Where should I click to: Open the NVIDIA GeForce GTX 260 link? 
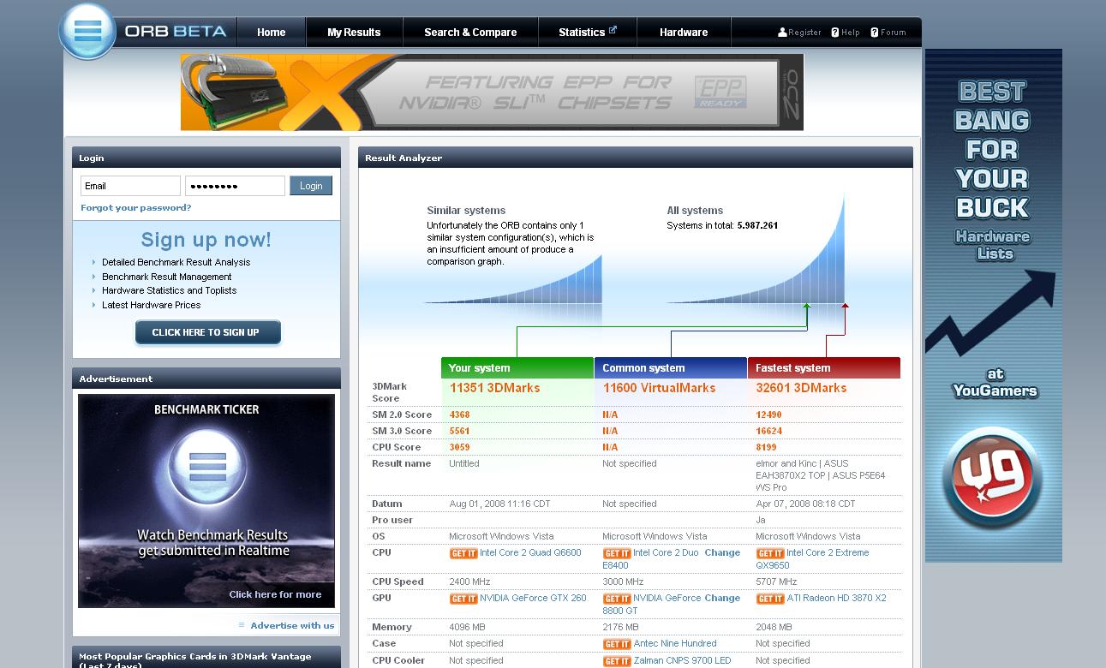[x=533, y=598]
